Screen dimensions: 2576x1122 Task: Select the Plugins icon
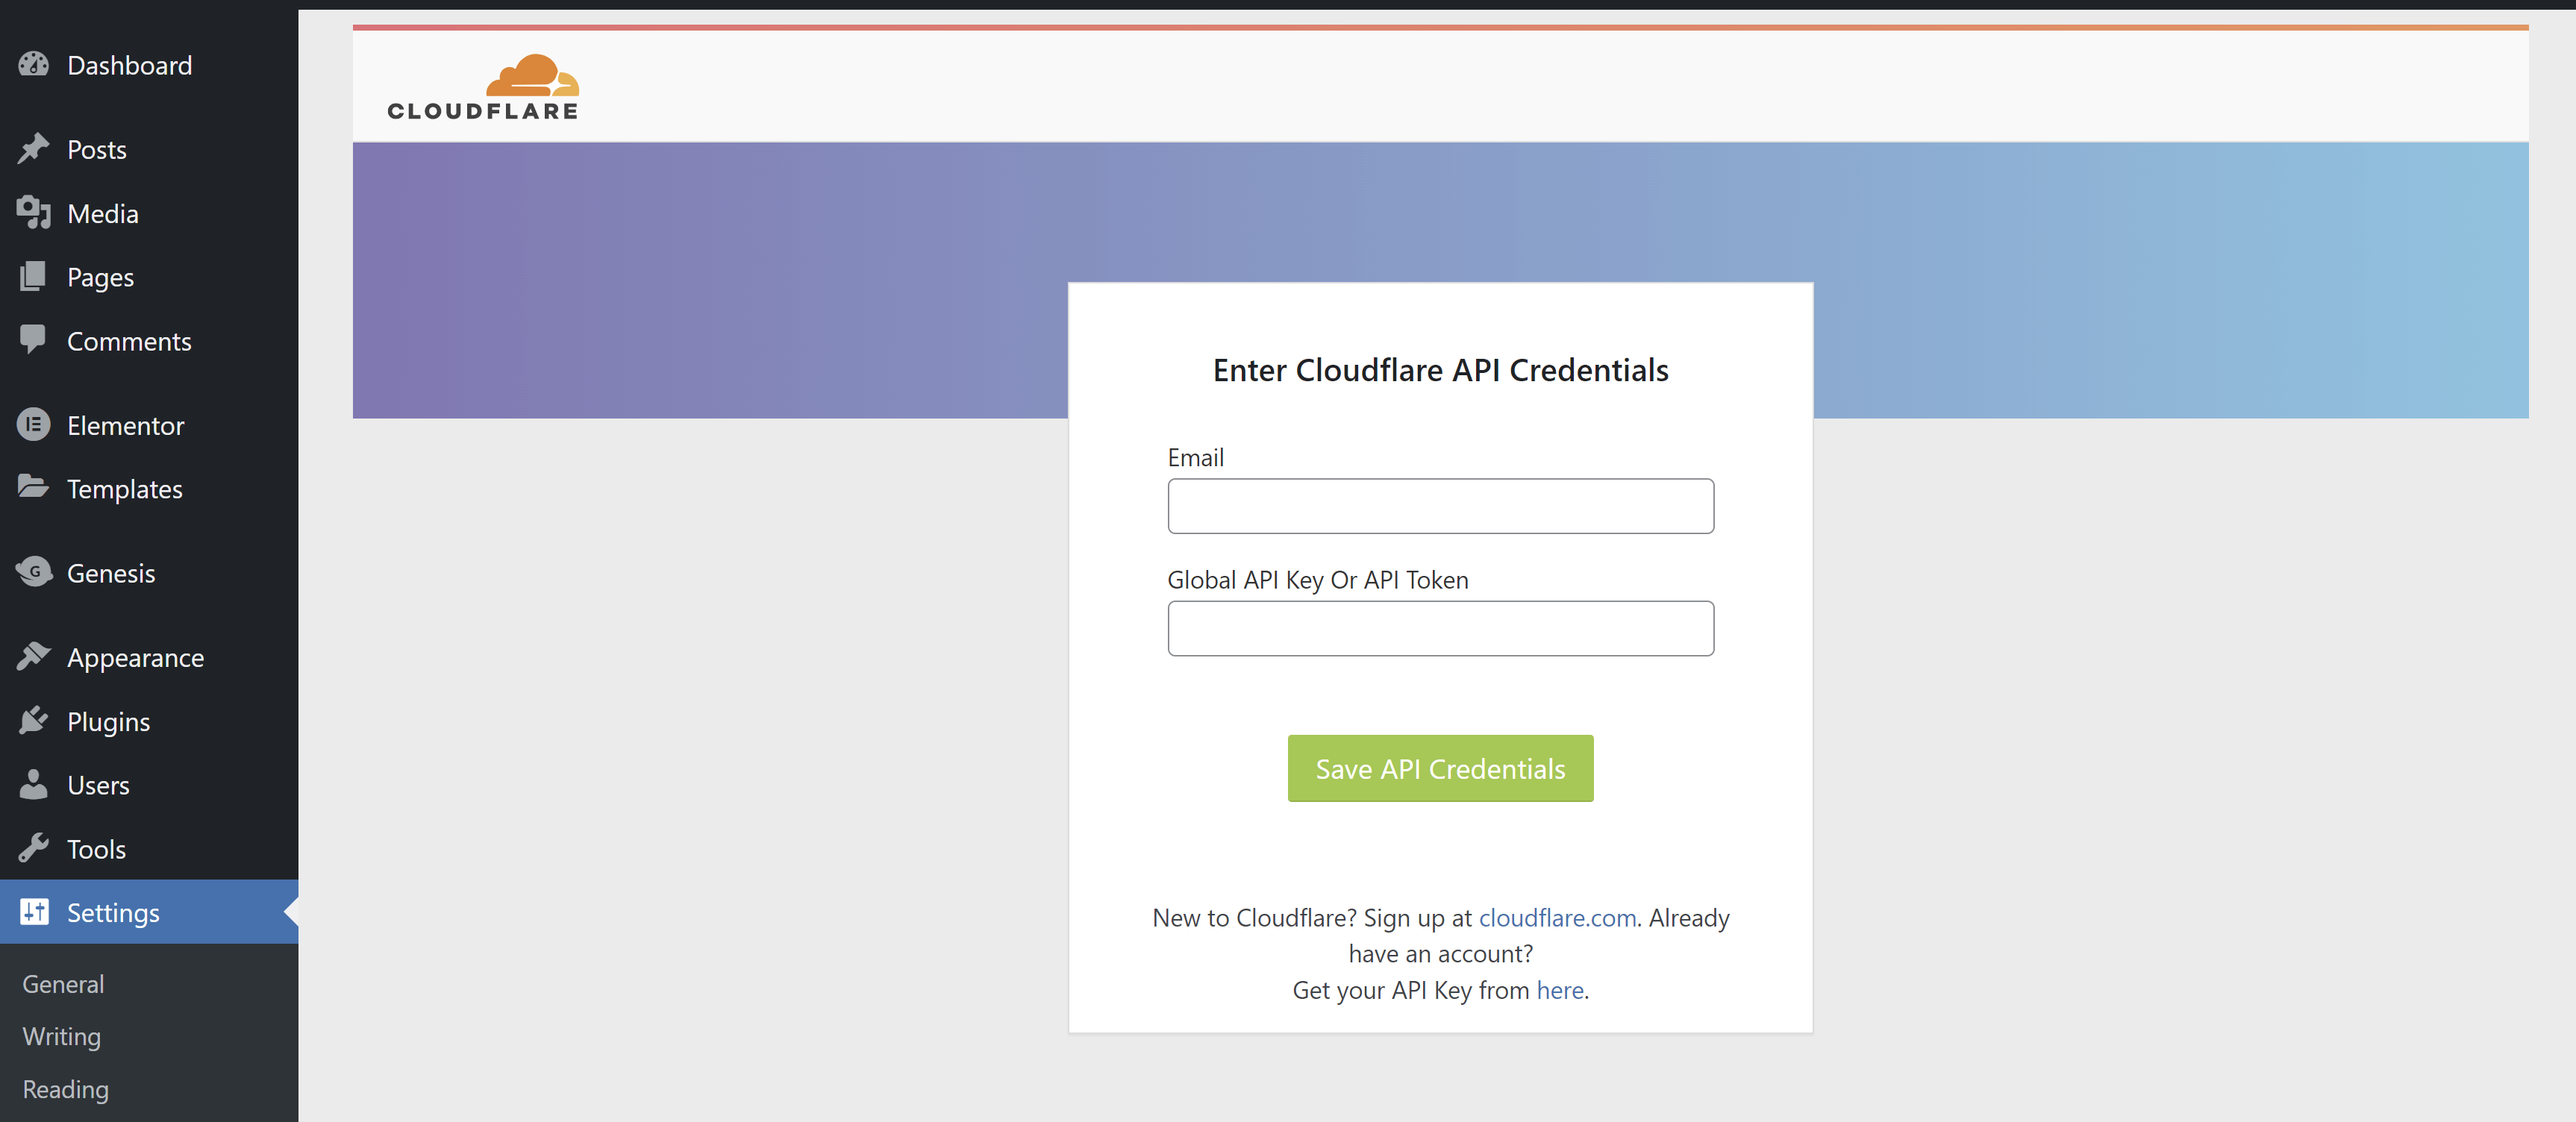tap(33, 720)
